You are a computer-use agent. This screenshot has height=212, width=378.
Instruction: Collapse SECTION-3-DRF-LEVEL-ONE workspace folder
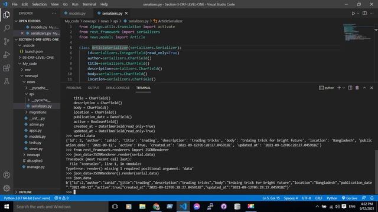coord(37,39)
